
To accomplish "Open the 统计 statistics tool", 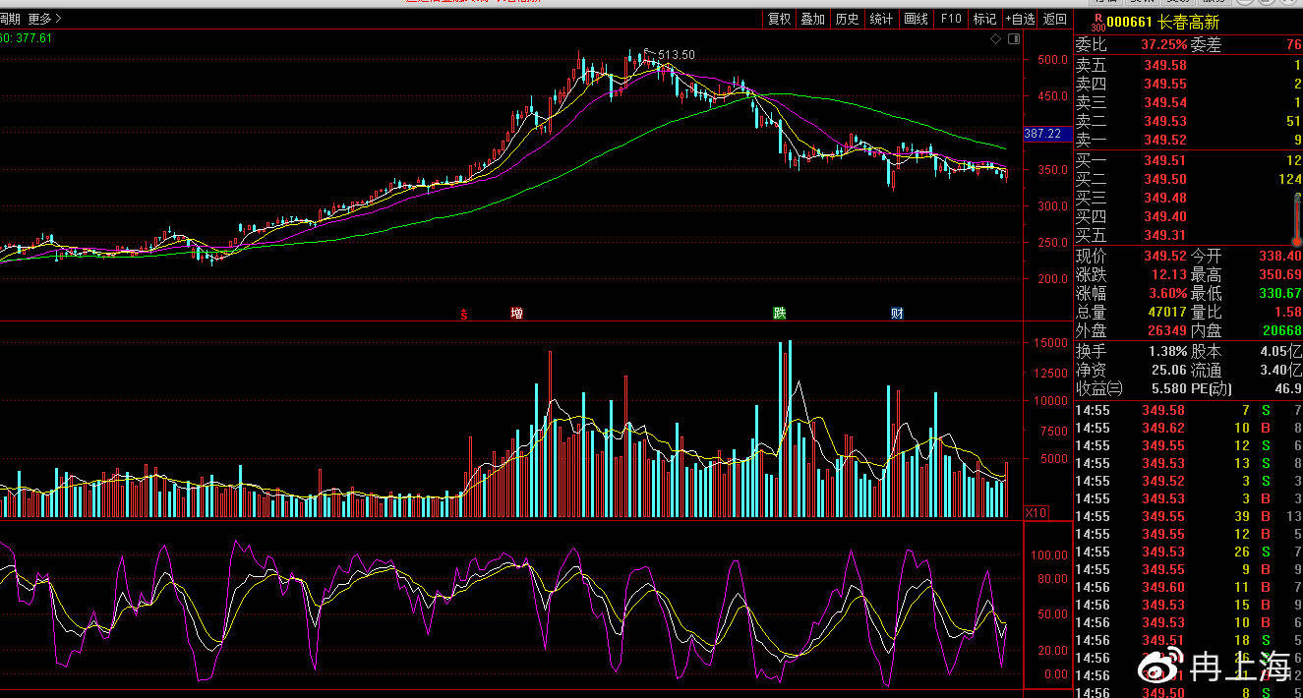I will click(x=881, y=19).
